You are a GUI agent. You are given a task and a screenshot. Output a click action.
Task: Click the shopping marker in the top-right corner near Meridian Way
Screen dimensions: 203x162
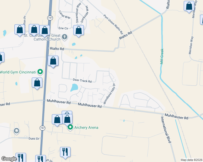(x=189, y=7)
